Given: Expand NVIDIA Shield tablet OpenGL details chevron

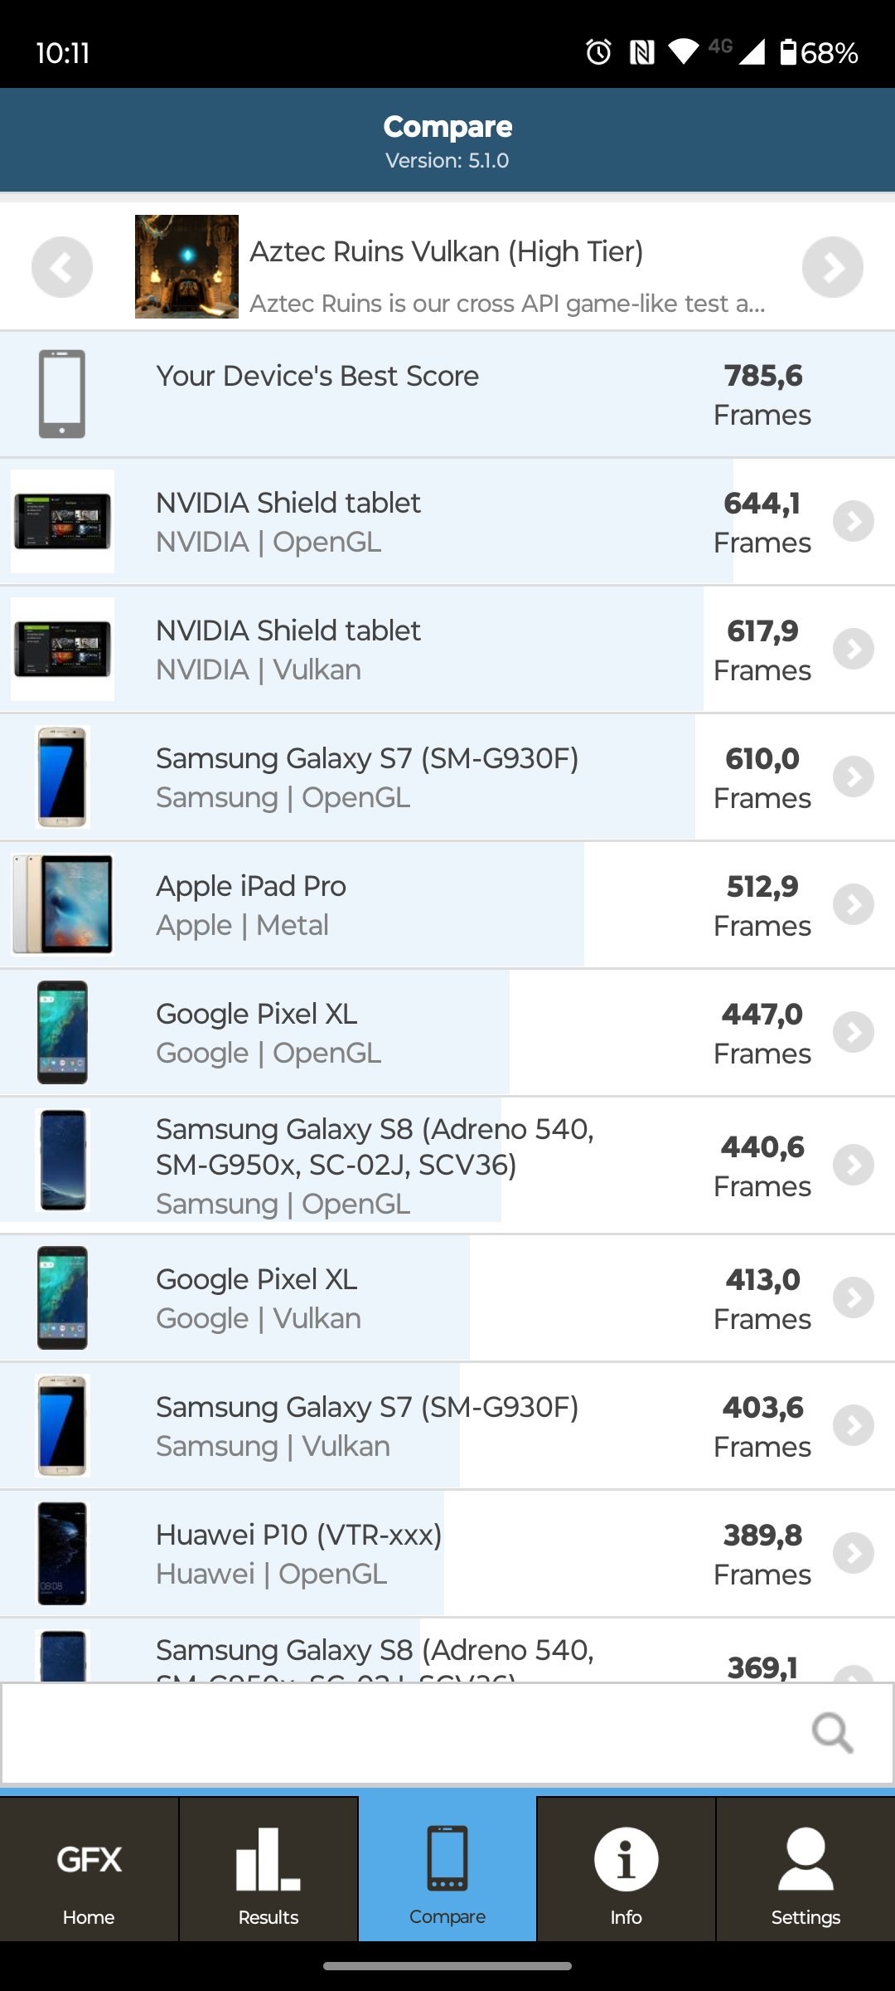Looking at the screenshot, I should pyautogui.click(x=854, y=522).
